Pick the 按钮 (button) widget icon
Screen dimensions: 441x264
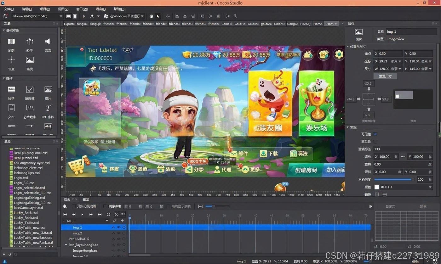click(11, 89)
